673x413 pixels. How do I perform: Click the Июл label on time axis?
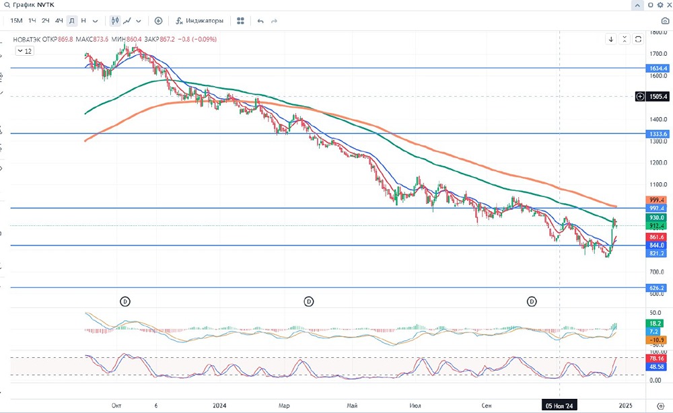(x=415, y=406)
